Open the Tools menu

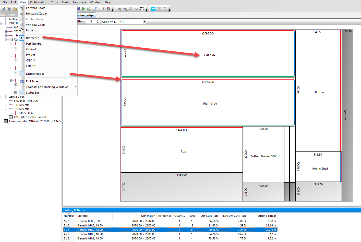[x=65, y=2]
